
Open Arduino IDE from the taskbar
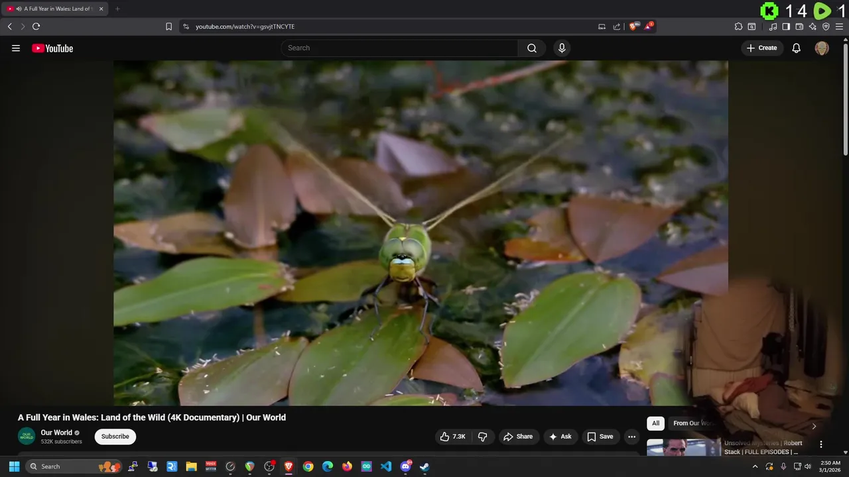(367, 466)
